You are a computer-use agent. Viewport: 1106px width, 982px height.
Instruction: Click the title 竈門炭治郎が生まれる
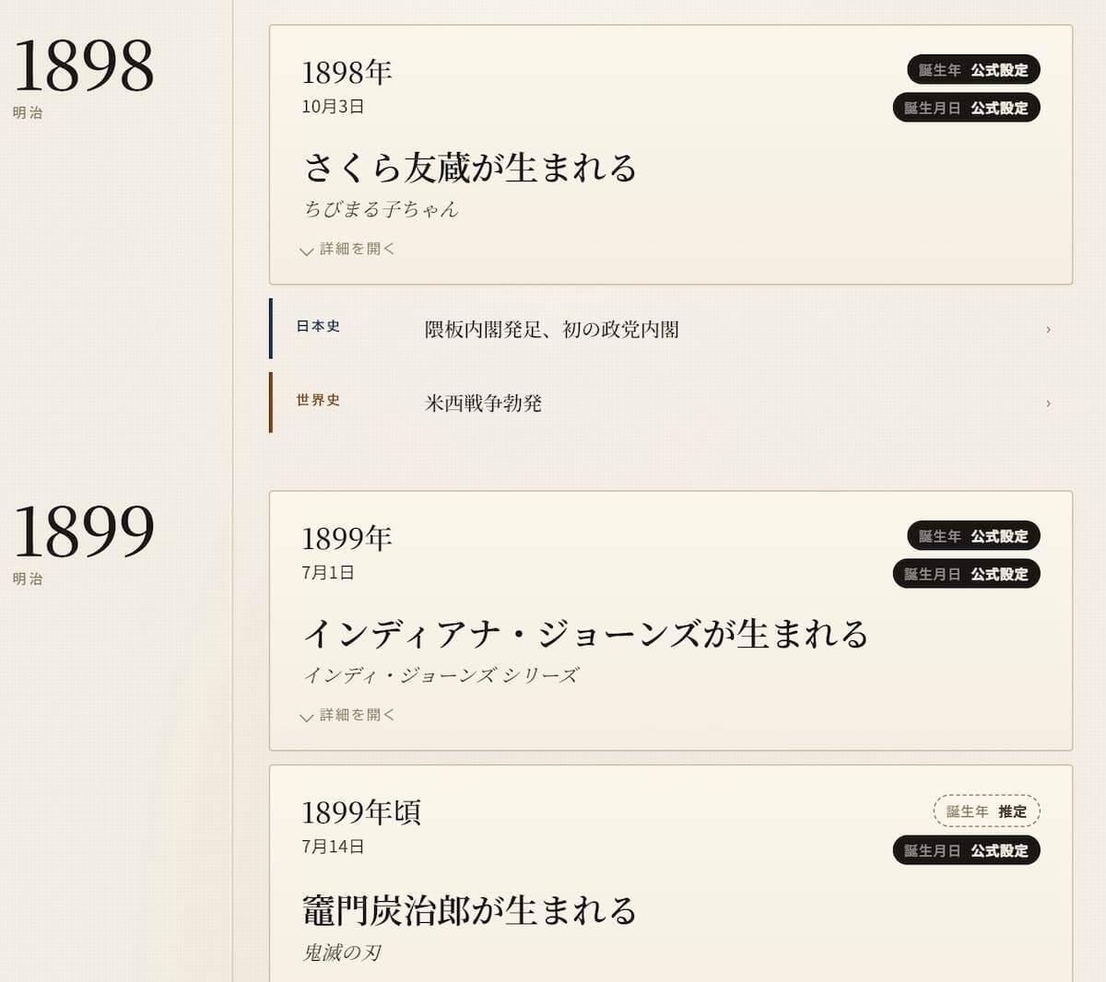click(x=470, y=910)
